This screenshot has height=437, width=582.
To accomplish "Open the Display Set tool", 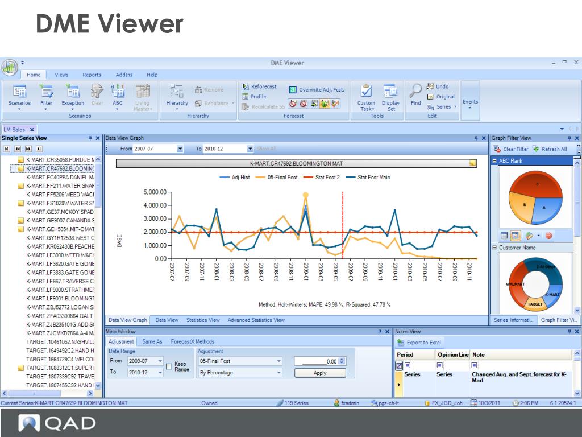I will click(x=390, y=97).
